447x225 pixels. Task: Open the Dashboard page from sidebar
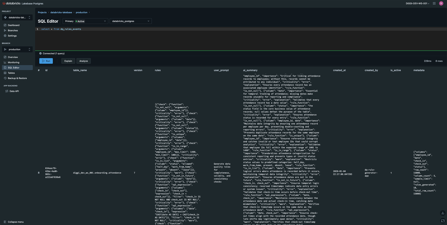point(13,25)
